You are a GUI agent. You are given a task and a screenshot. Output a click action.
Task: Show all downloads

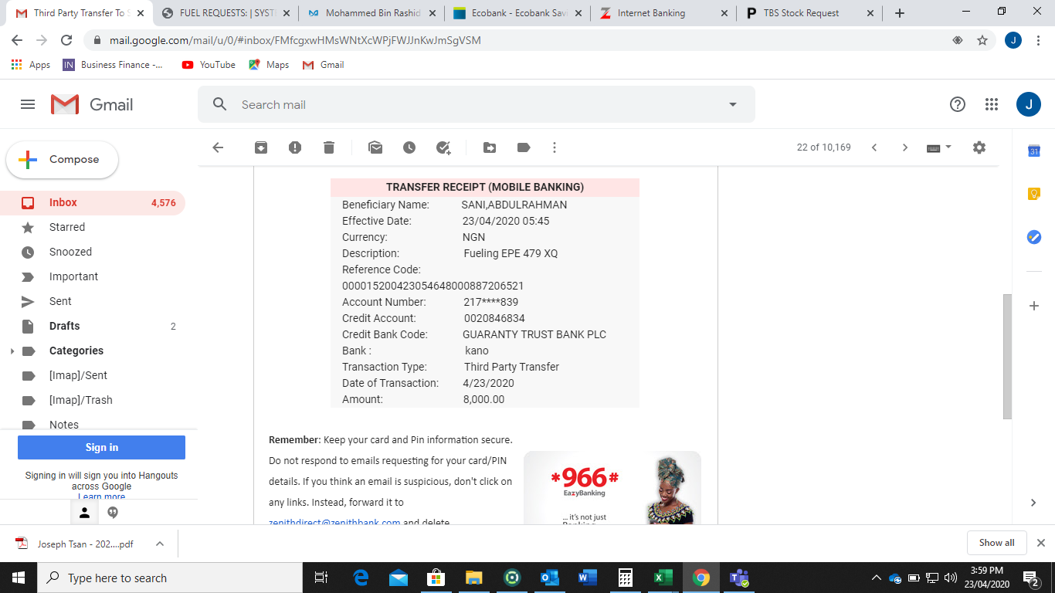tap(996, 543)
